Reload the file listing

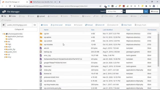click(x=89, y=25)
